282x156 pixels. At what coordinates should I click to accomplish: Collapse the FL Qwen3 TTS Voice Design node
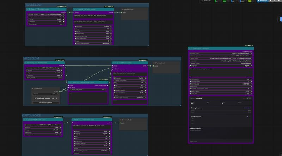pos(74,9)
